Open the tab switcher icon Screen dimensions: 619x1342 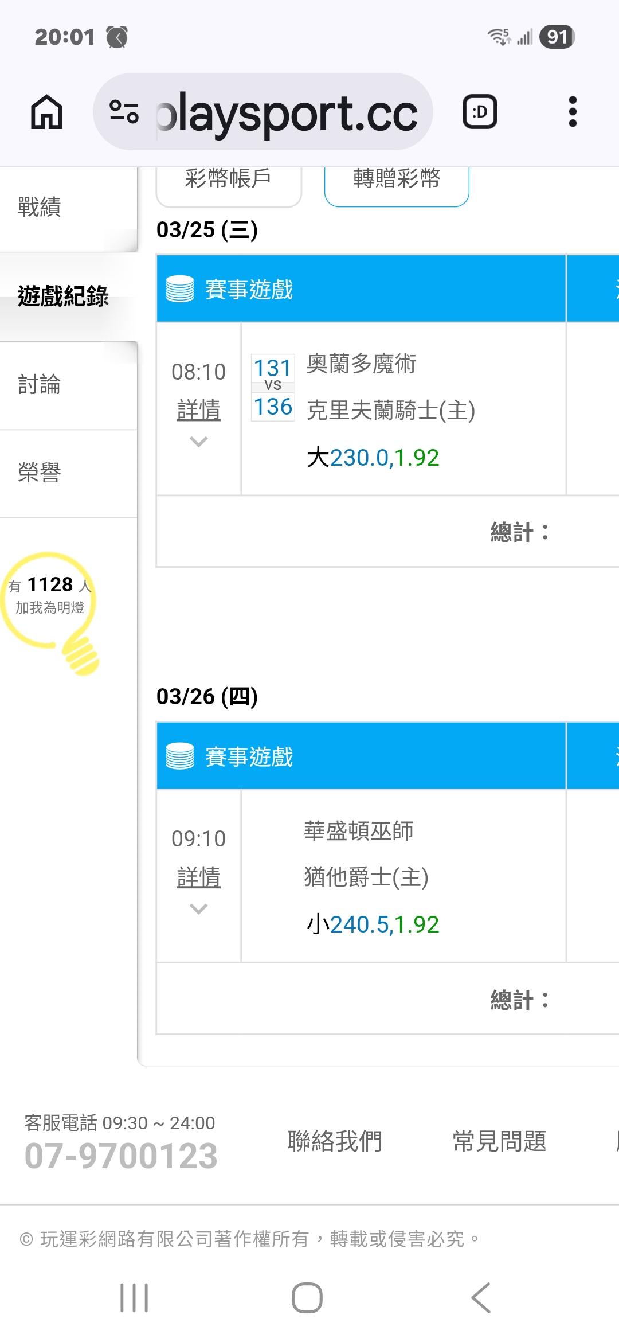pyautogui.click(x=480, y=112)
